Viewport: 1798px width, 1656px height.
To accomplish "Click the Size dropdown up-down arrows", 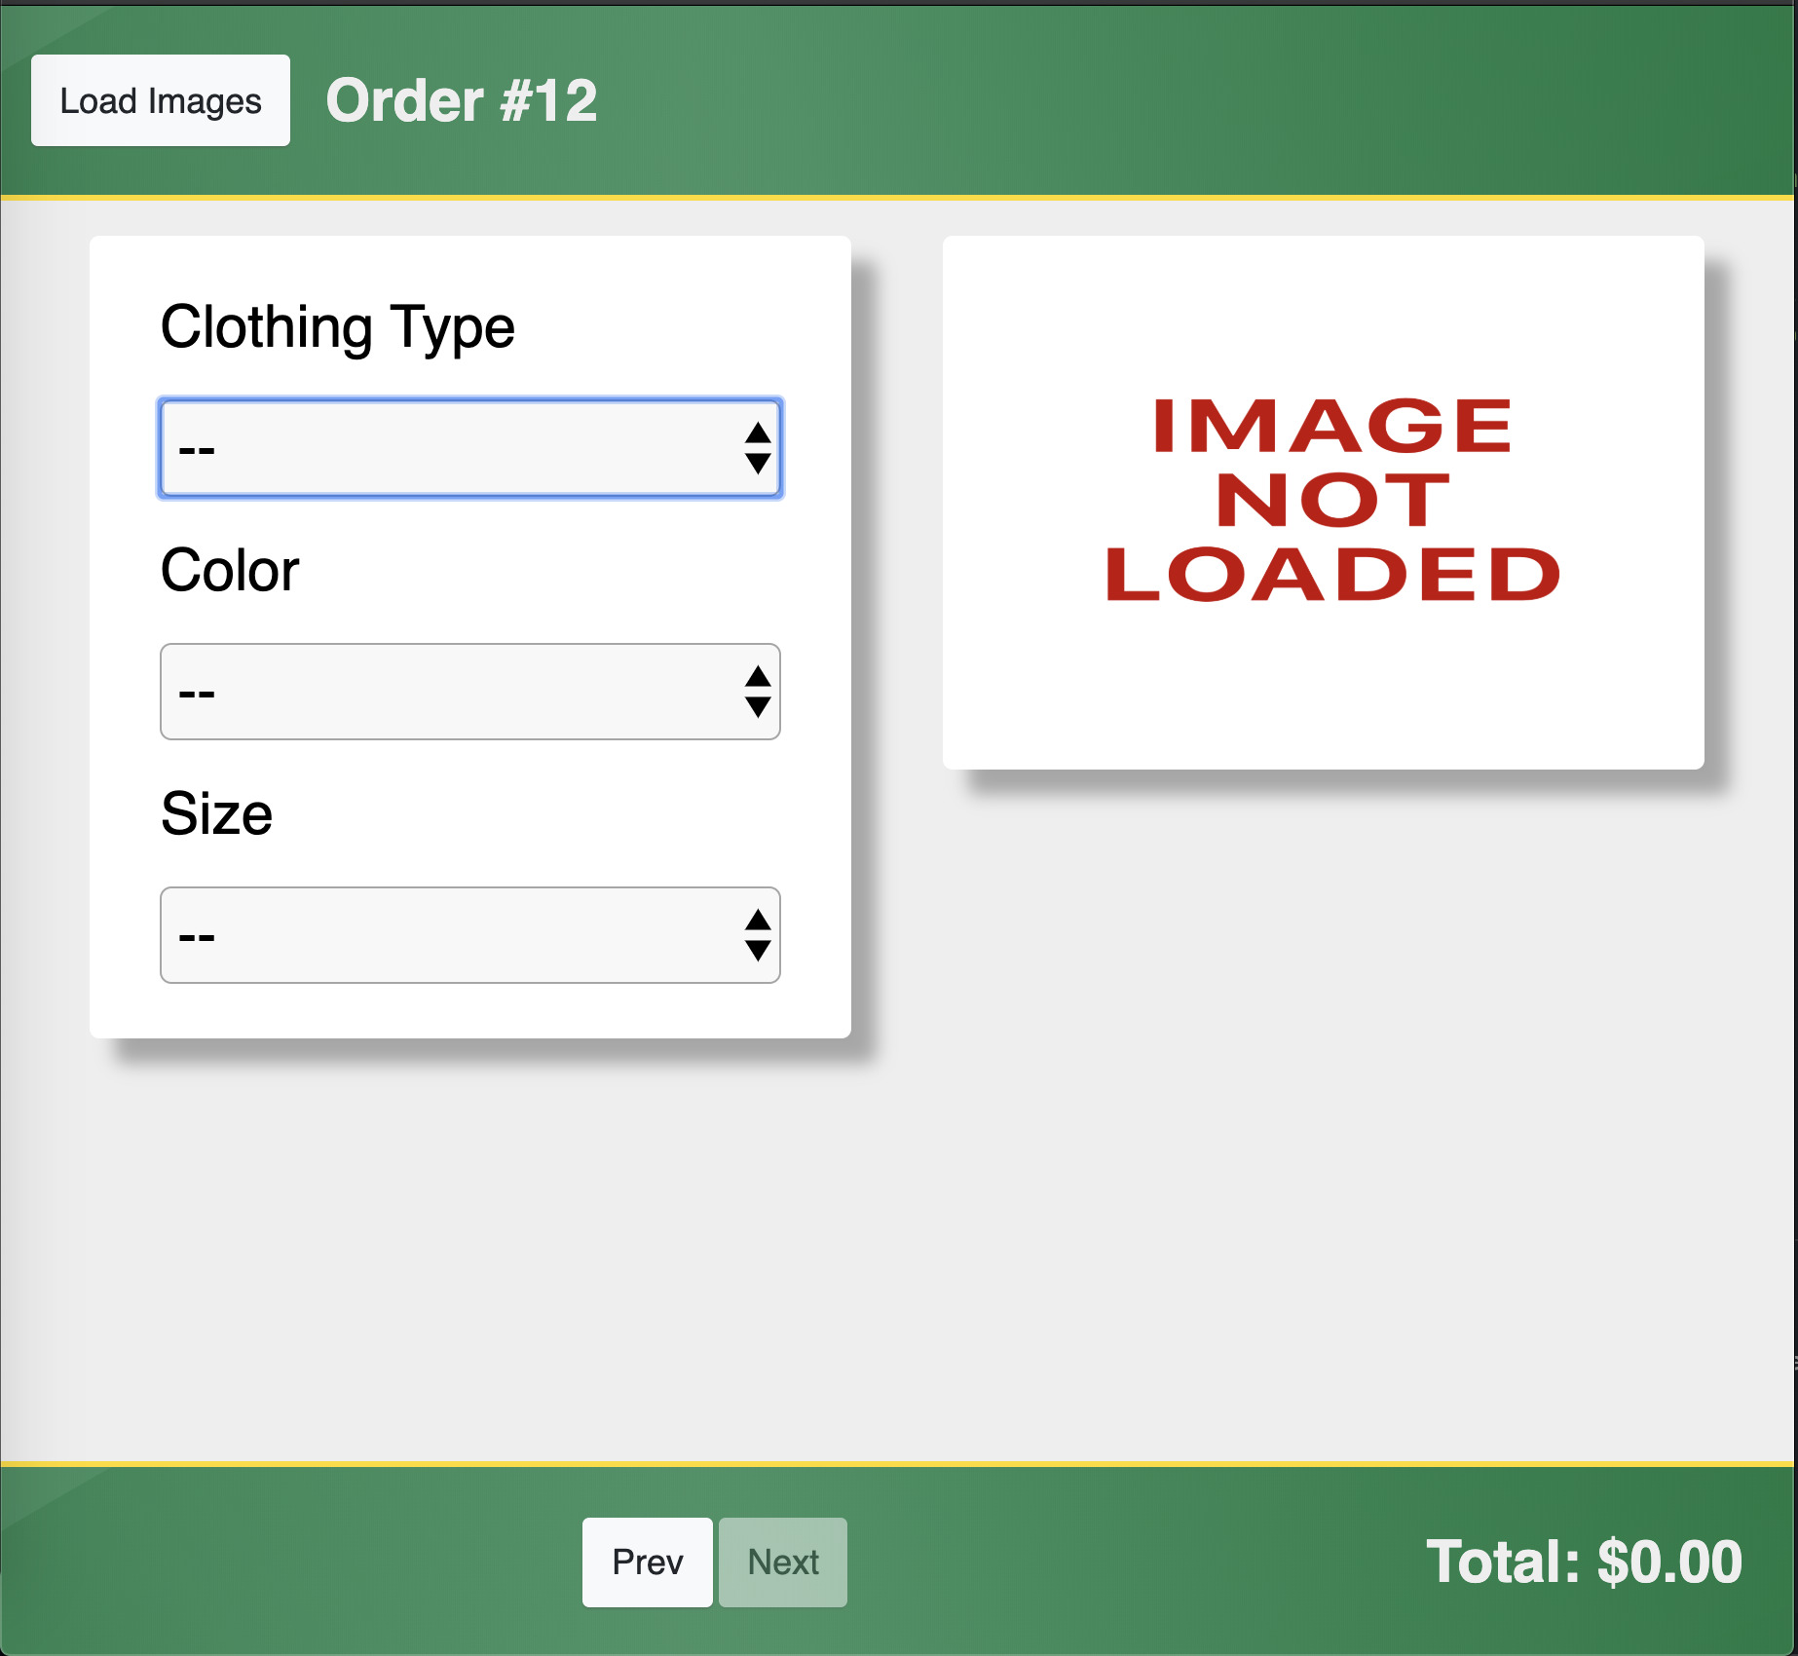I will point(758,935).
